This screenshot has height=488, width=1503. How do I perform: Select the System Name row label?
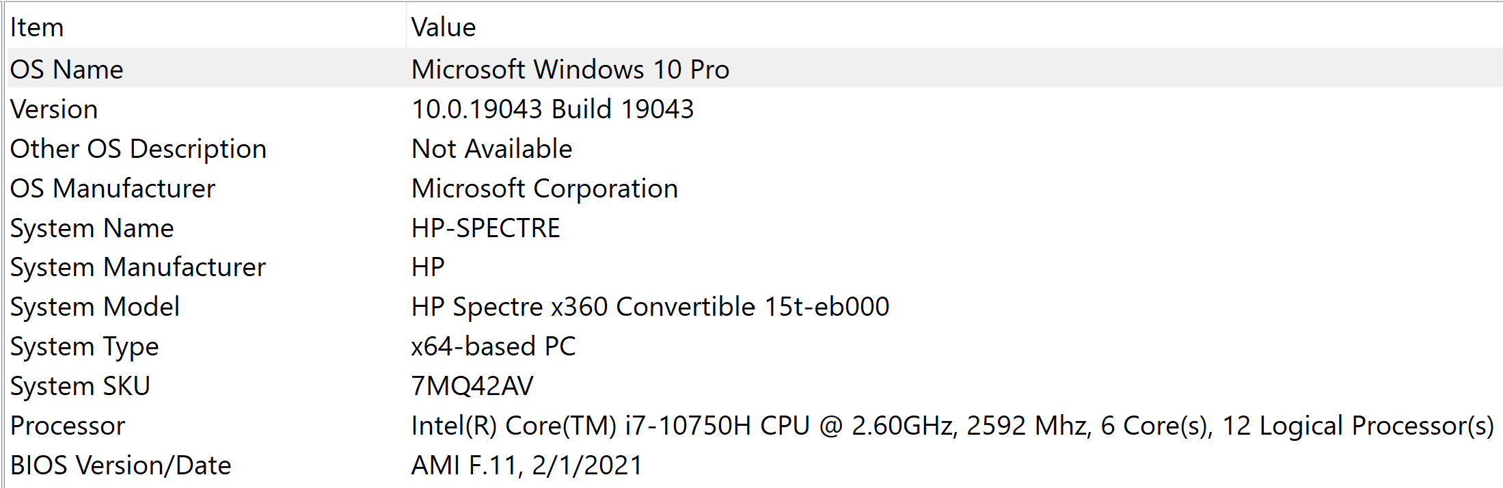(x=92, y=228)
